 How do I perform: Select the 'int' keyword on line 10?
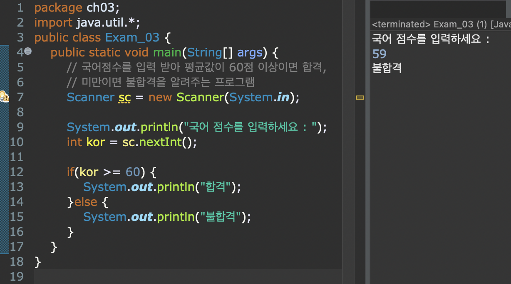click(74, 142)
